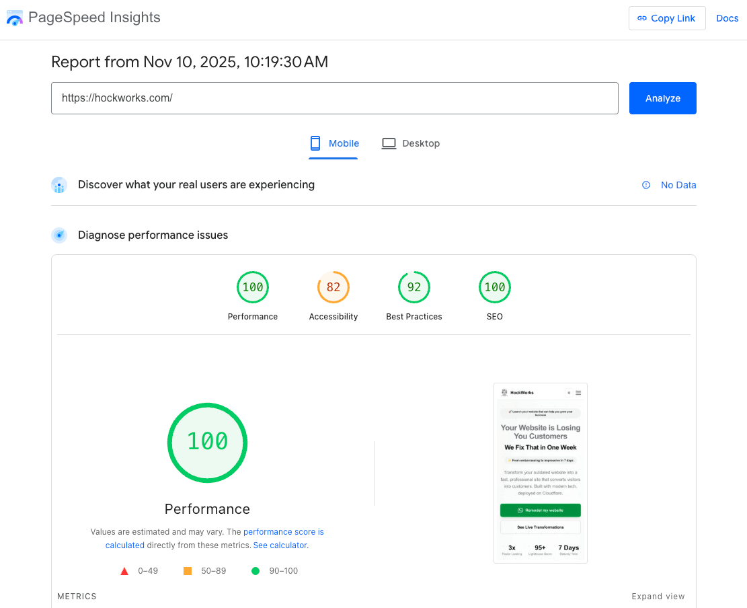This screenshot has height=608, width=747.
Task: Click the red 0-49 legend triangle
Action: click(x=124, y=570)
